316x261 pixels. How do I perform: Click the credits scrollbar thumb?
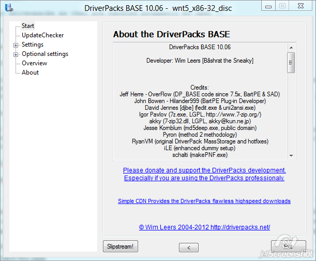tap(291, 63)
